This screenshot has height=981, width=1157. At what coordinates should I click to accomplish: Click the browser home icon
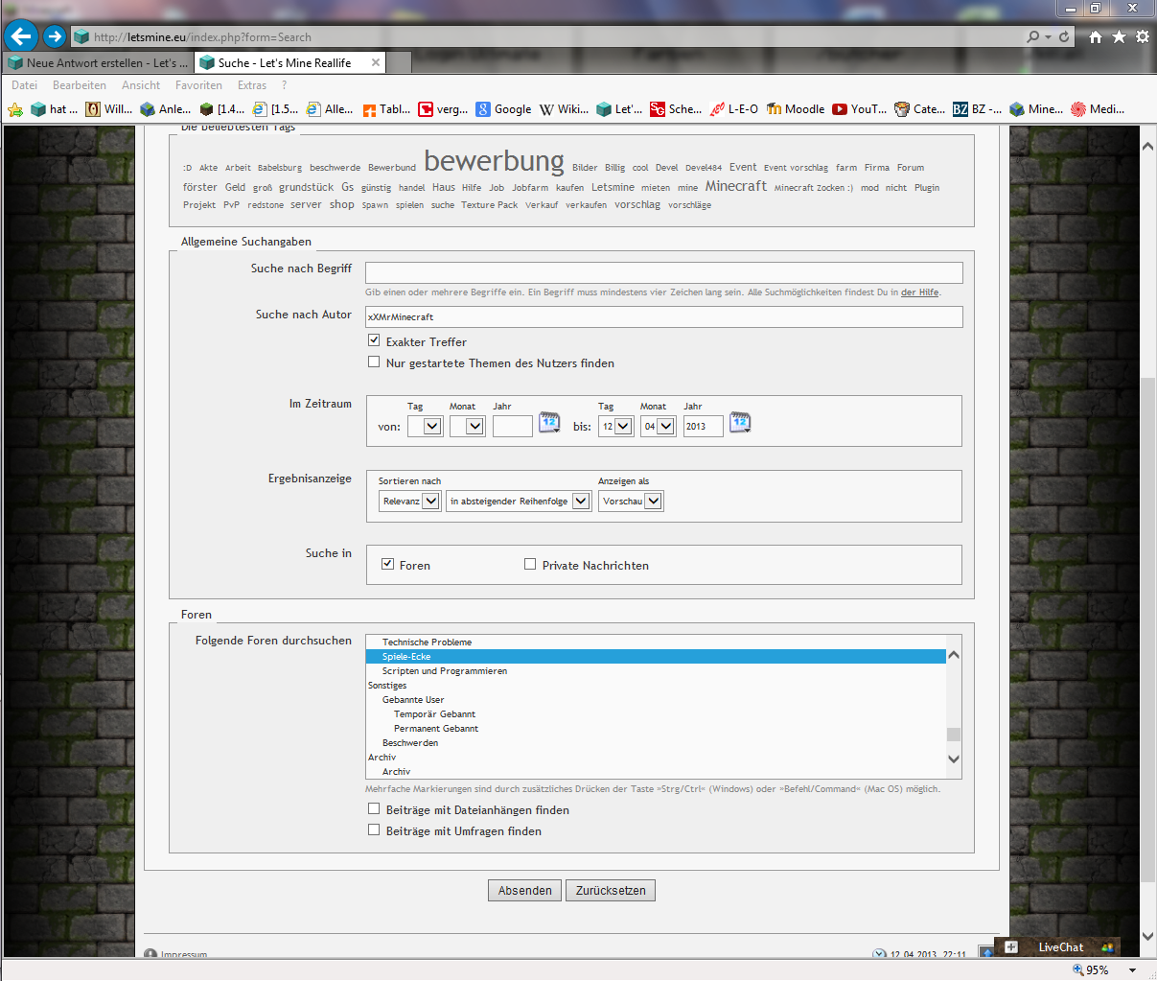point(1095,36)
